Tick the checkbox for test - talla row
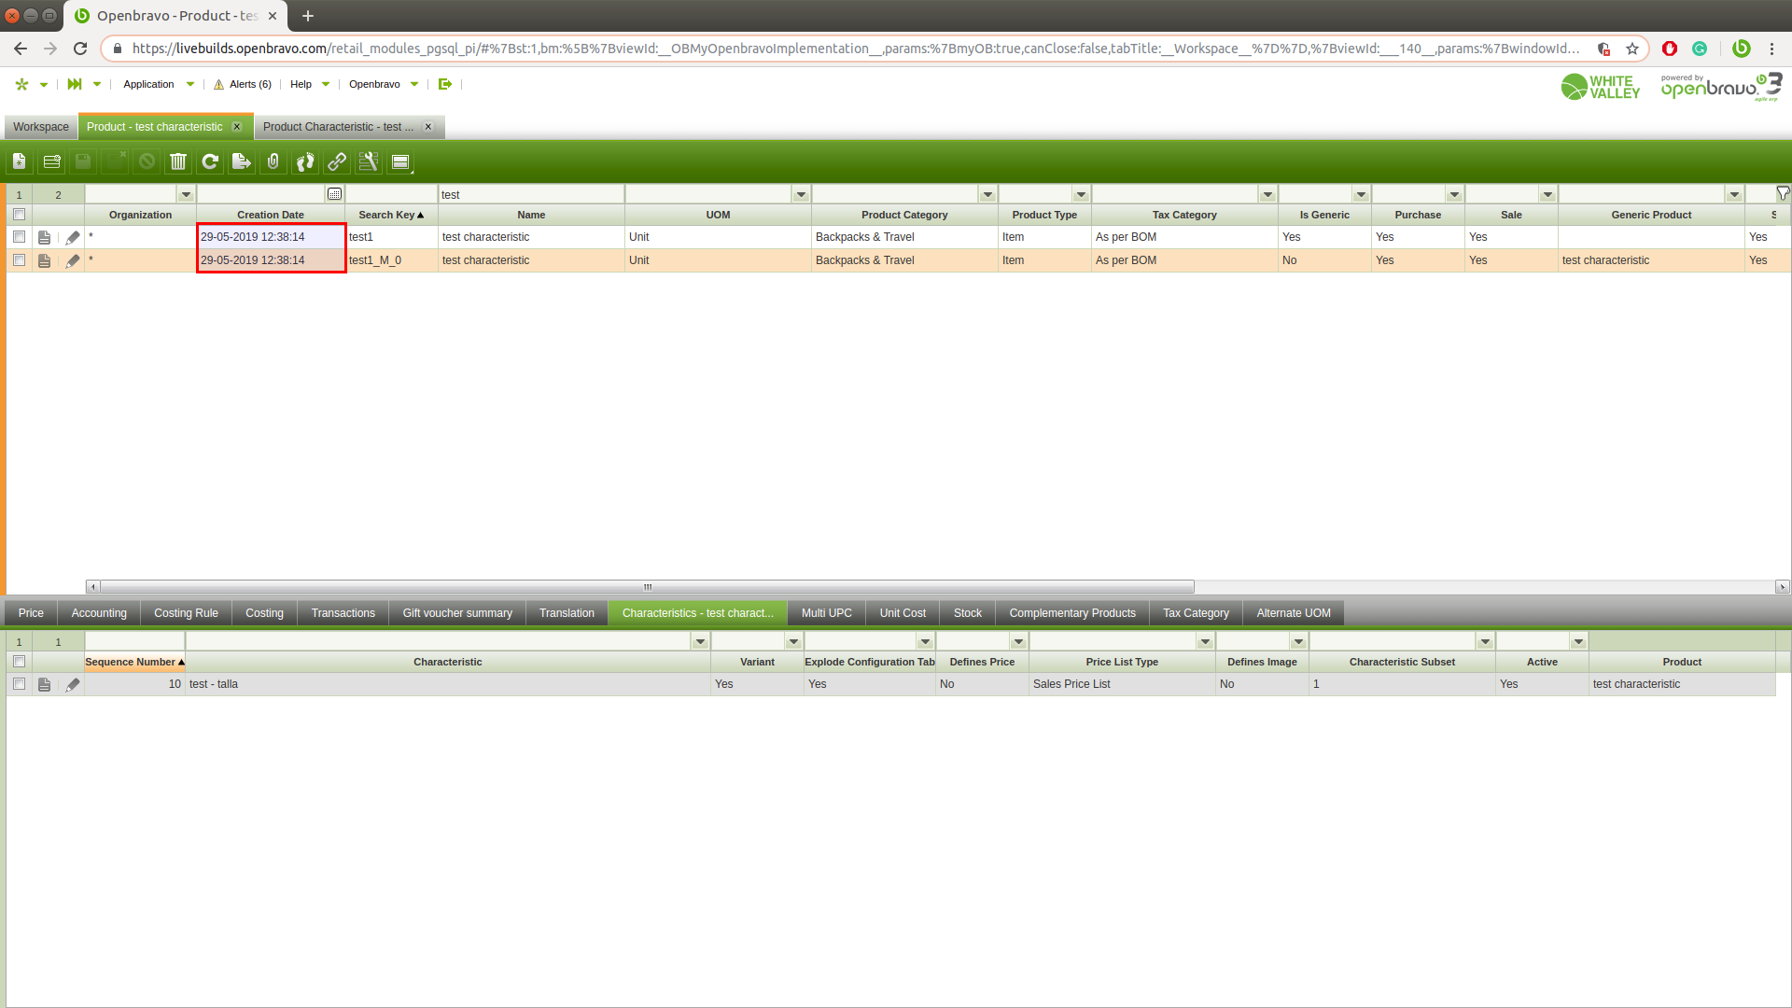1792x1008 pixels. [19, 684]
